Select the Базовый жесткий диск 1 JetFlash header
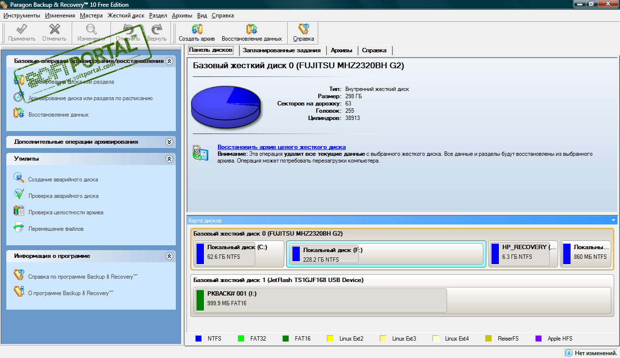 click(x=278, y=280)
